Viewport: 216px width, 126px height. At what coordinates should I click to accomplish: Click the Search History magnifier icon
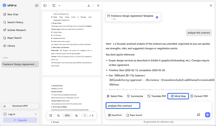point(5,22)
